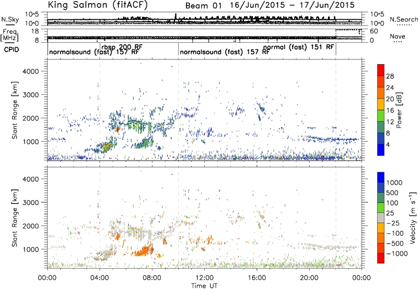This screenshot has height=289, width=418.
Task: Click the blue bottom of the power color bar
Action: click(x=380, y=150)
